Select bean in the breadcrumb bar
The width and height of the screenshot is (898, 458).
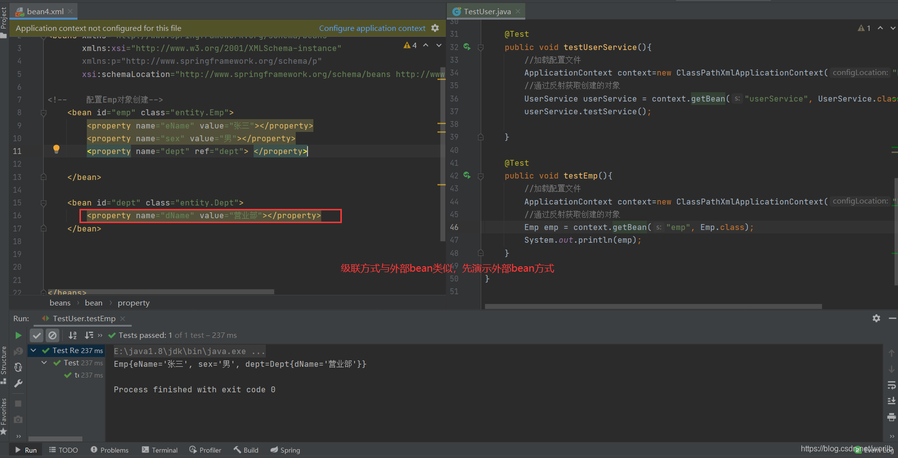(94, 303)
